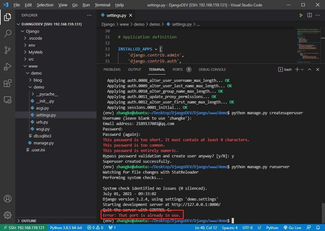Open the Selection menu

[x=45, y=5]
